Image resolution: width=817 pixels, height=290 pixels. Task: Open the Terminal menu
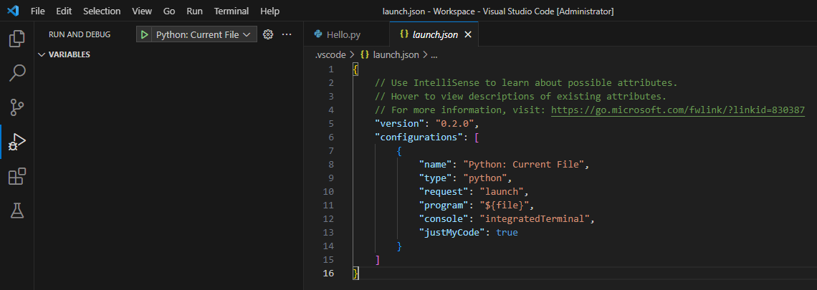coord(231,11)
